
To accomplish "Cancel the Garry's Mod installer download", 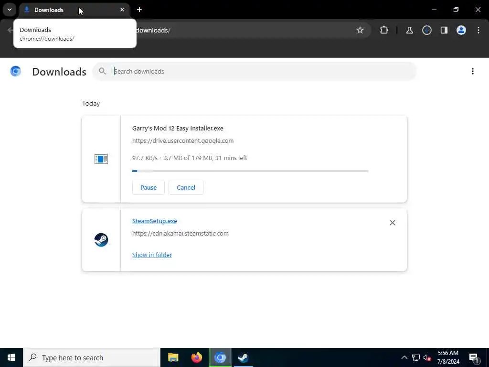I will coord(186,187).
